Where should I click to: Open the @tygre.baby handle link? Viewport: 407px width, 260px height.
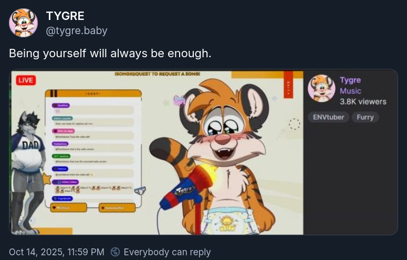tap(77, 30)
